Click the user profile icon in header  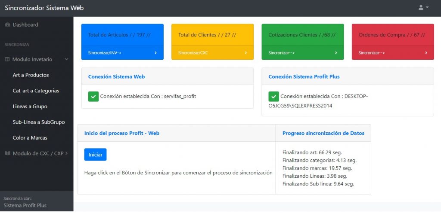tap(421, 8)
